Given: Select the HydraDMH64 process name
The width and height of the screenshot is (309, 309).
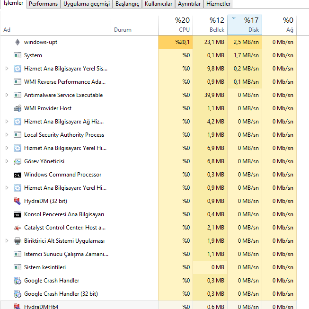Looking at the screenshot, I should 41,307.
